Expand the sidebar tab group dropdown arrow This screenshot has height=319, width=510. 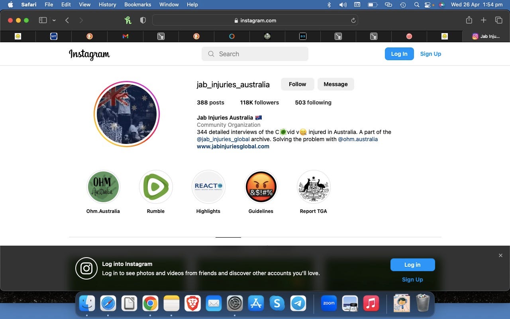point(54,20)
